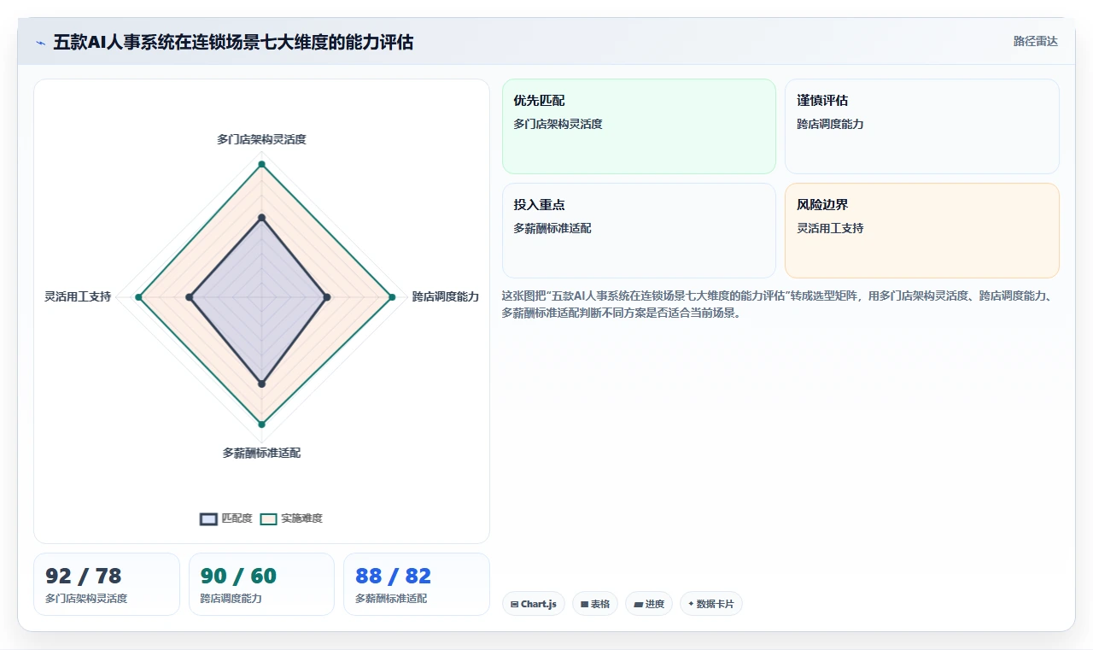Image resolution: width=1093 pixels, height=650 pixels.
Task: Select the Chart.js tag chip
Action: pyautogui.click(x=533, y=604)
